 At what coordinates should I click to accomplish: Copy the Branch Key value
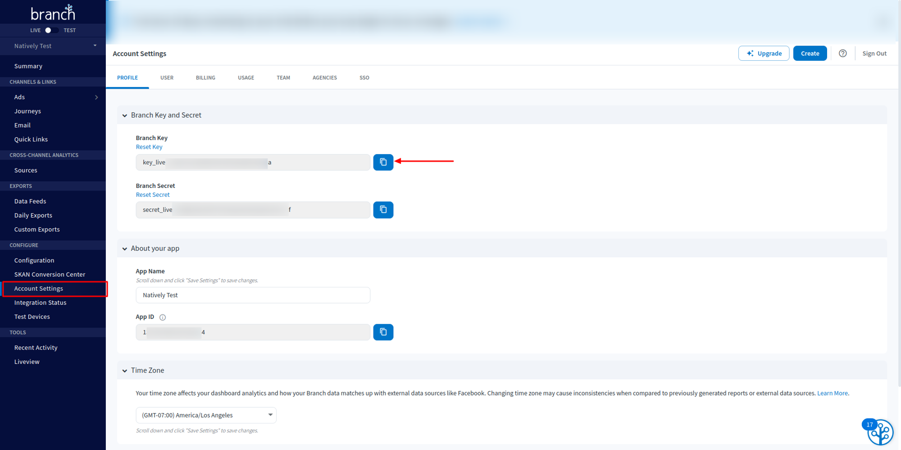tap(383, 162)
